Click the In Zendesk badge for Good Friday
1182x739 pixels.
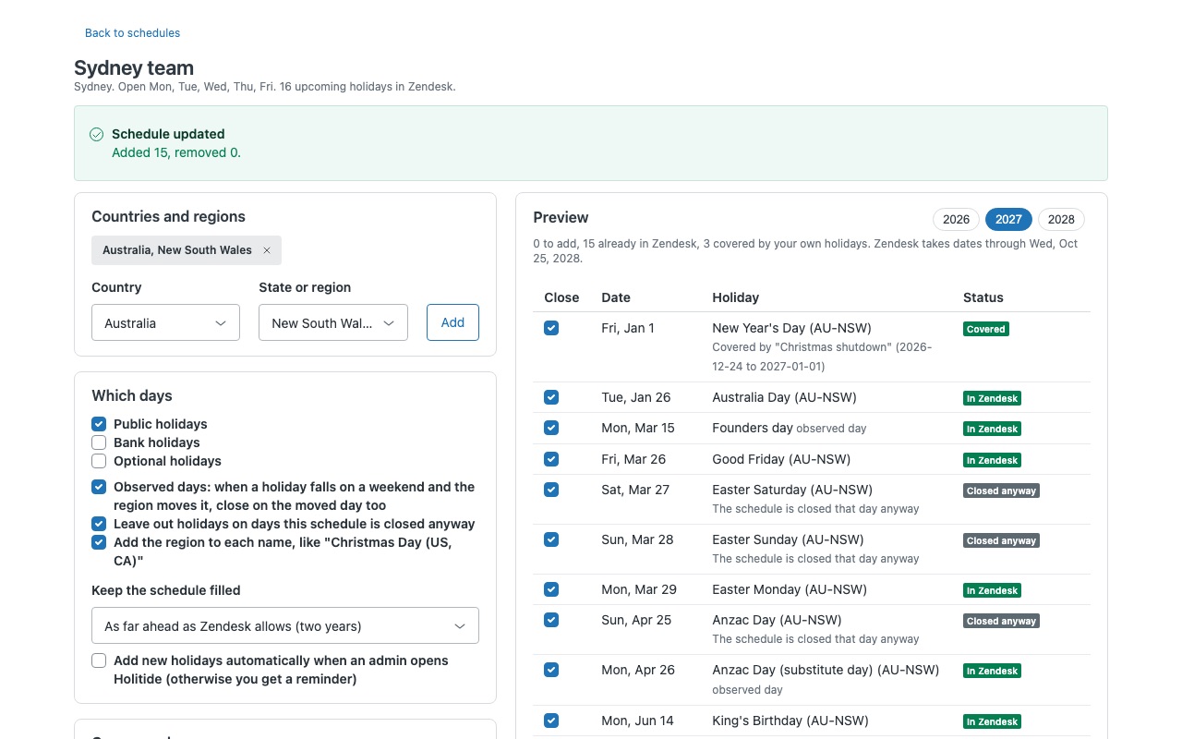tap(992, 460)
